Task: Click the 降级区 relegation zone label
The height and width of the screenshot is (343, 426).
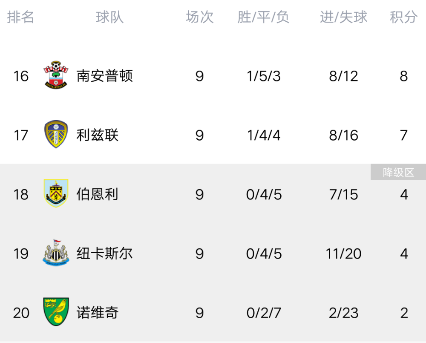Action: pyautogui.click(x=398, y=172)
